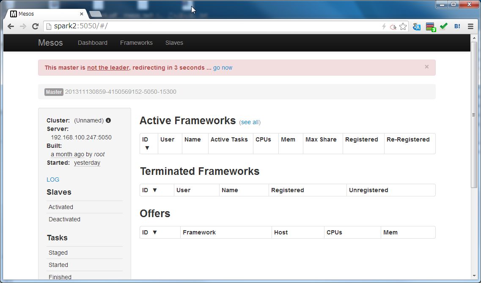
Task: Go back using the browser back arrow
Action: click(11, 26)
